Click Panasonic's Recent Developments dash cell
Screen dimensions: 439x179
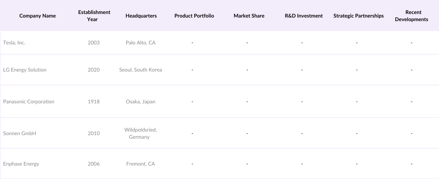coord(412,101)
